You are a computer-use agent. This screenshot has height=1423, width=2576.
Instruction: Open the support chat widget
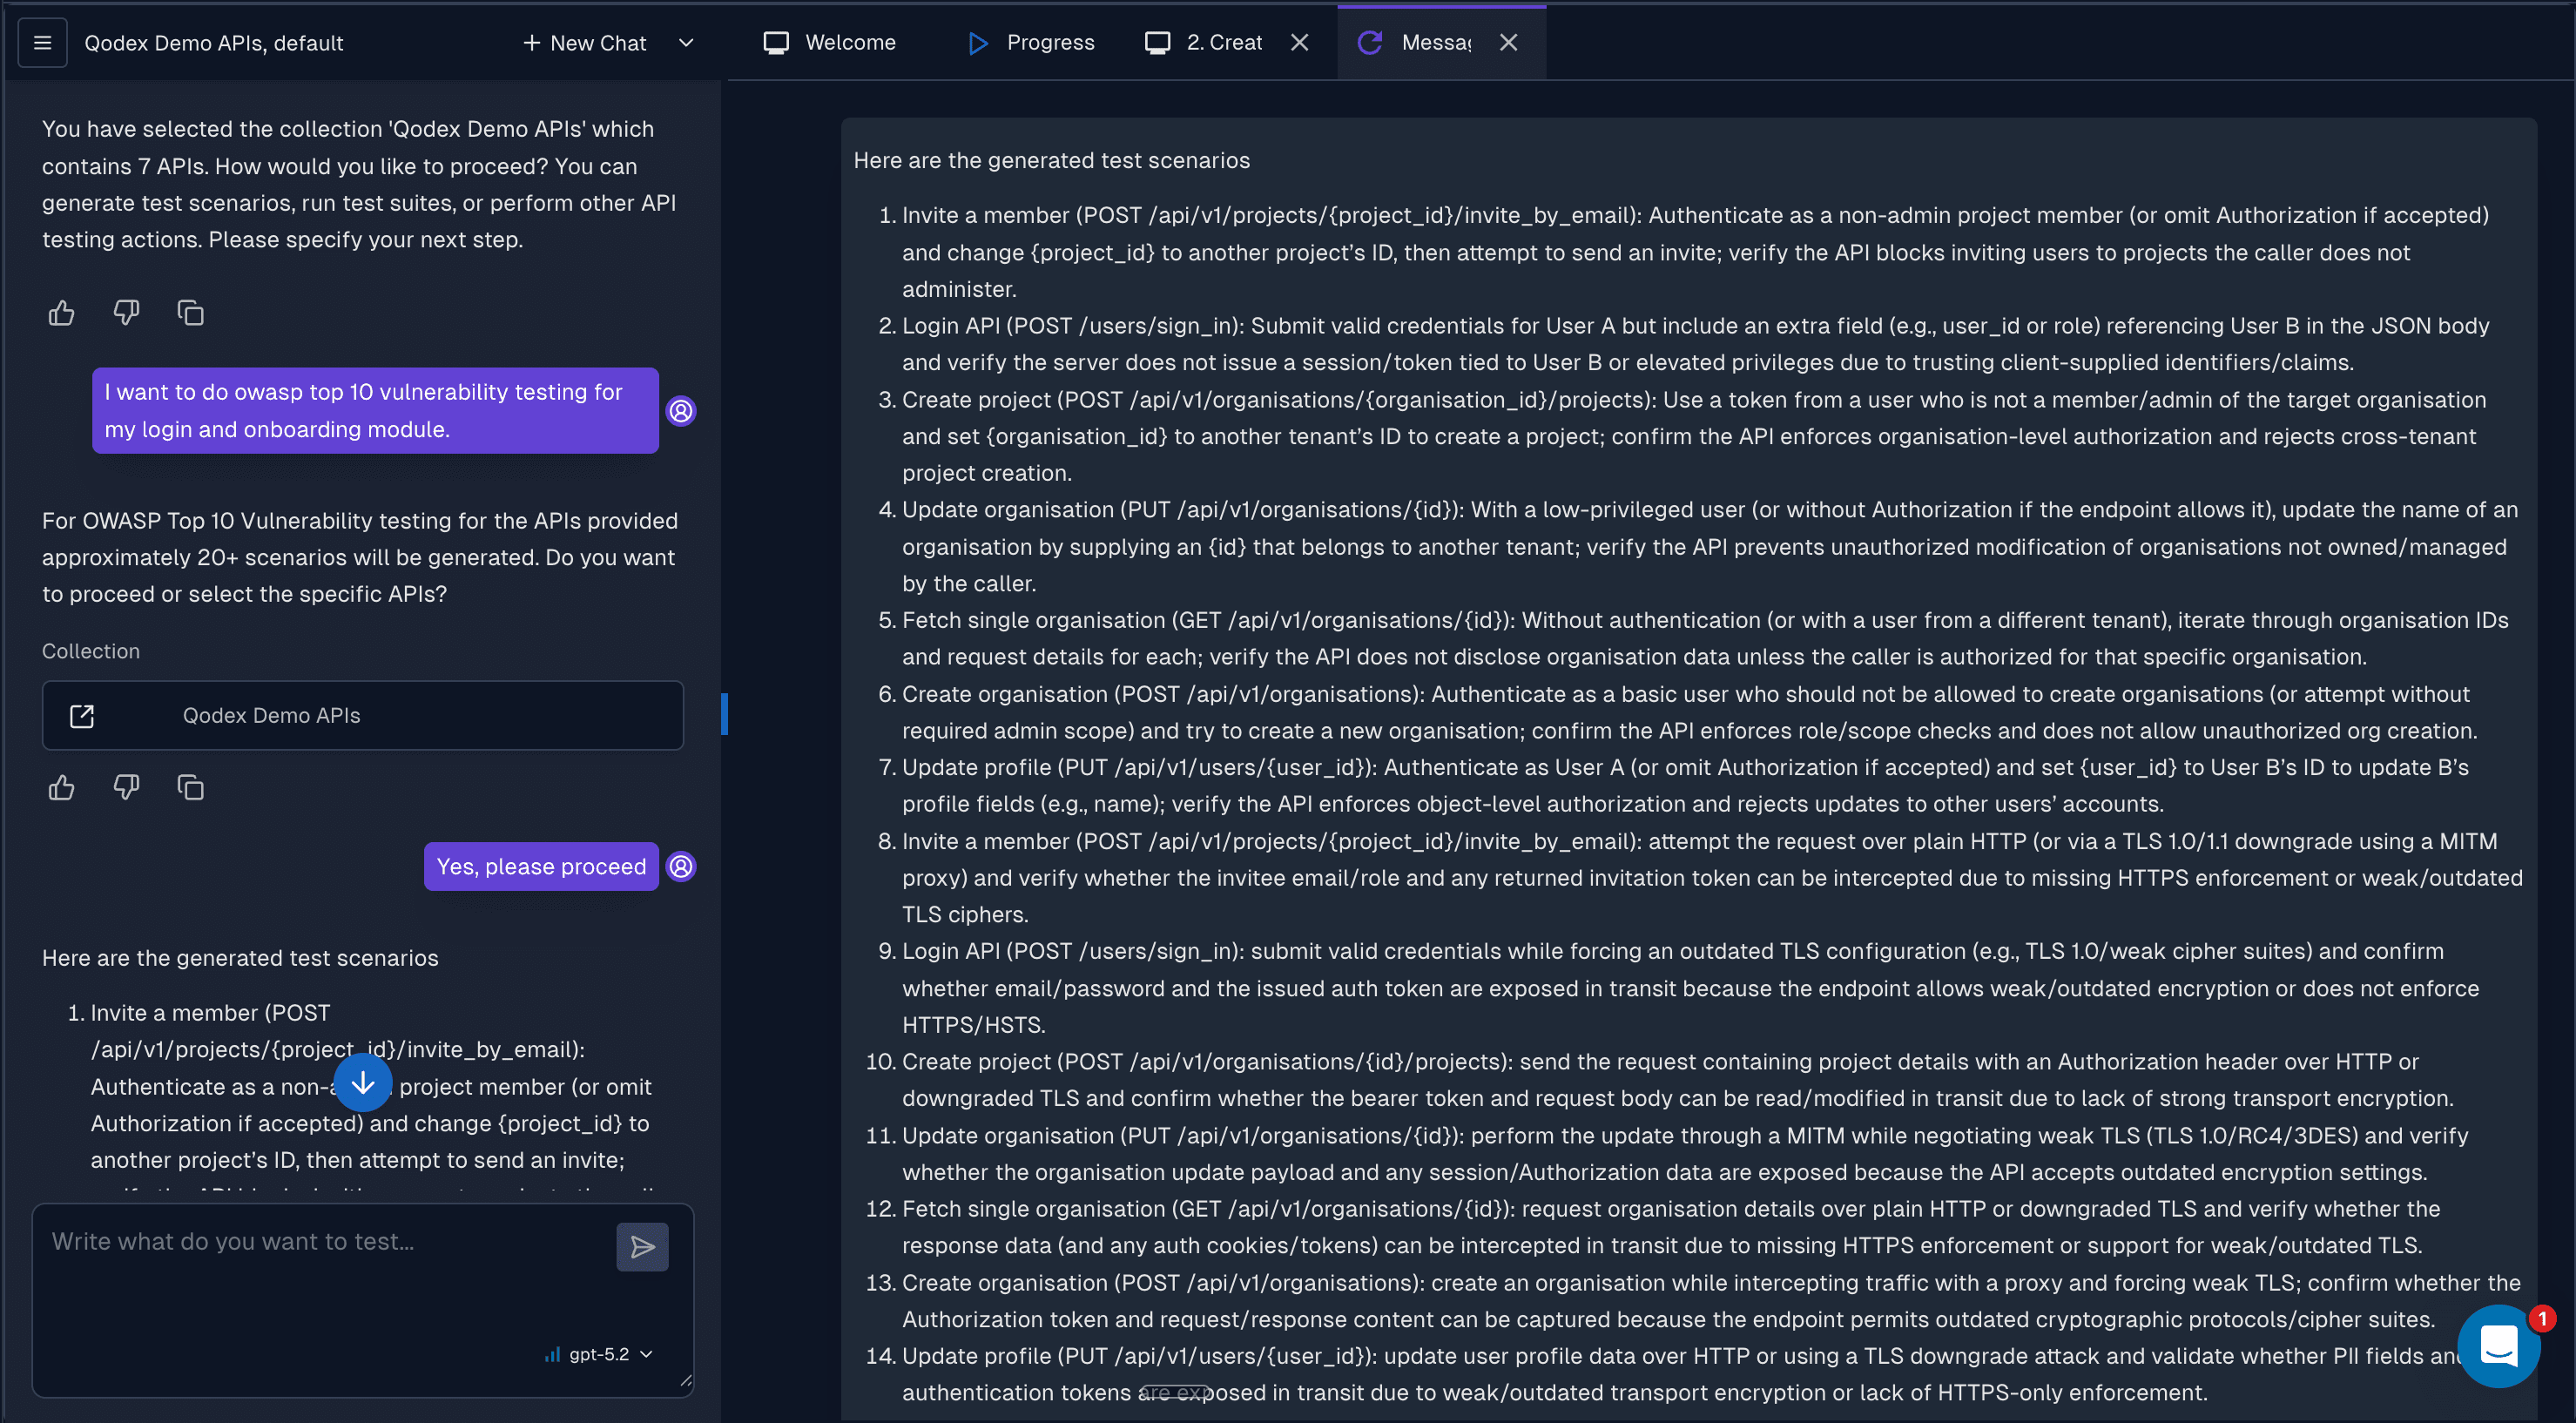2499,1346
